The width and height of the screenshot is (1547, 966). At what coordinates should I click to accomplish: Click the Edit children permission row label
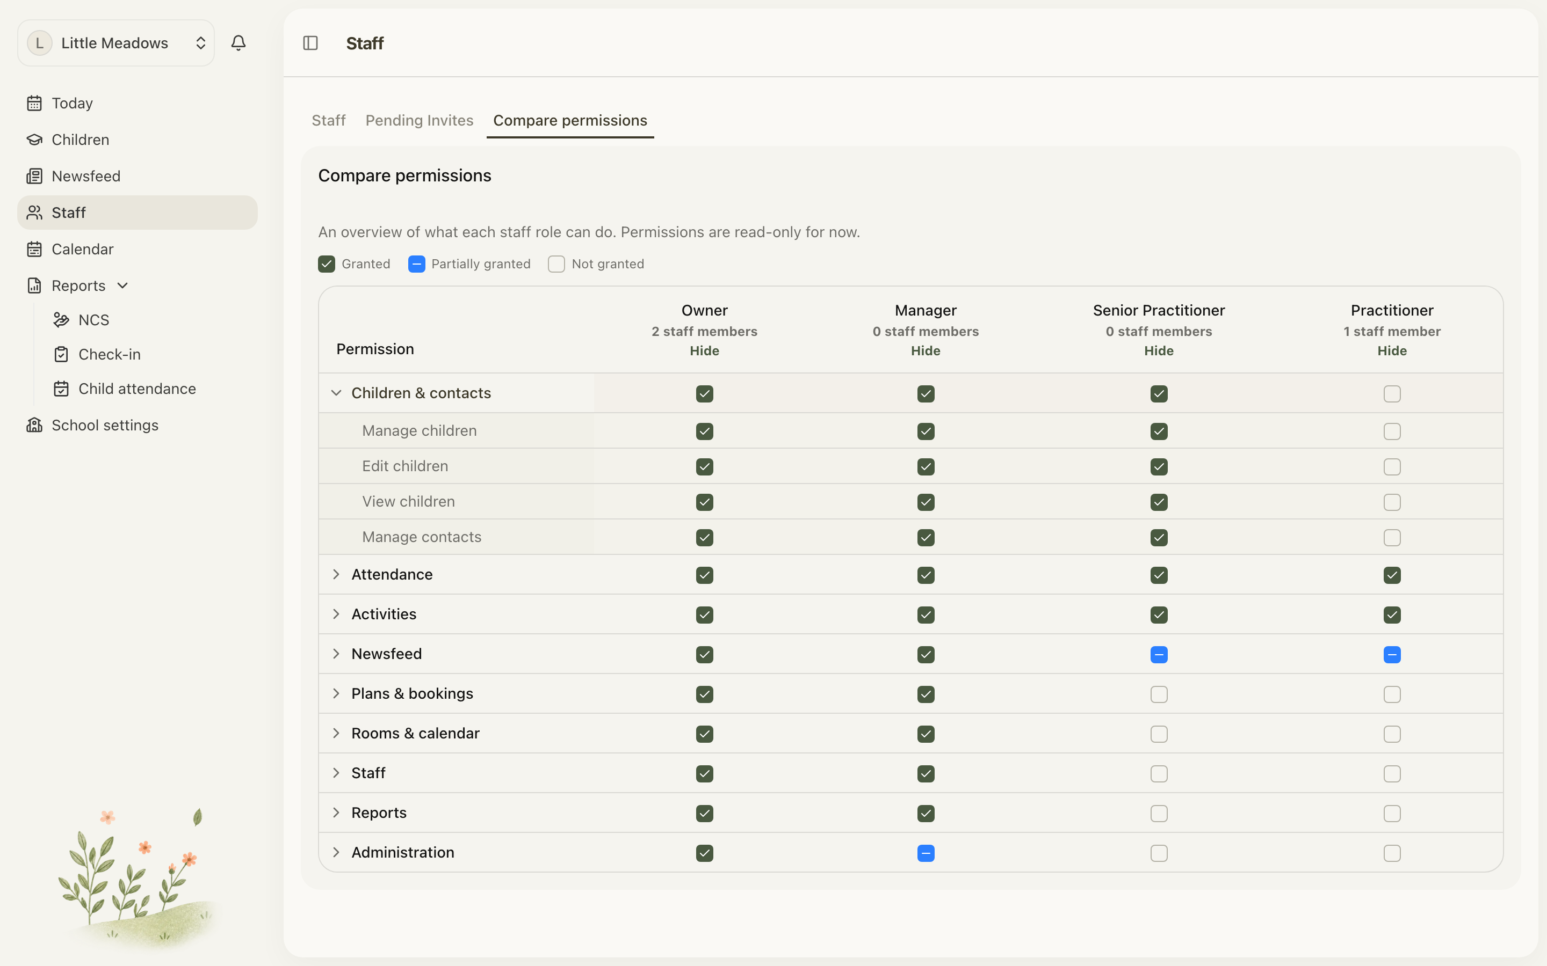point(406,466)
